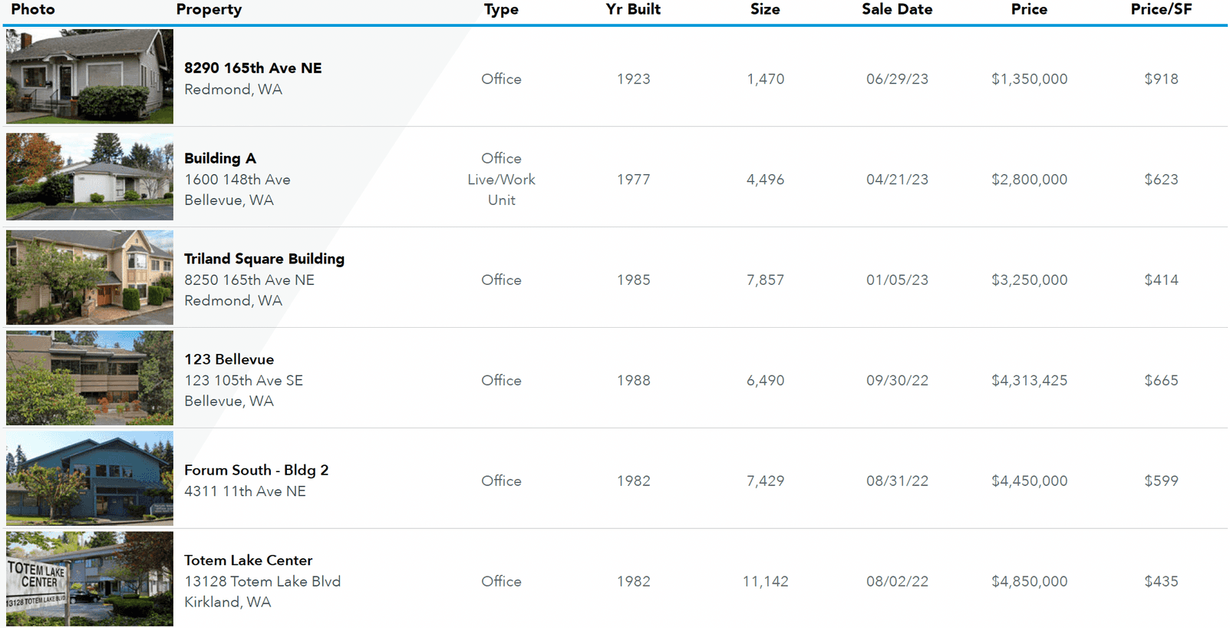Sort by the Price/SF column header
Image resolution: width=1230 pixels, height=628 pixels.
click(1161, 9)
